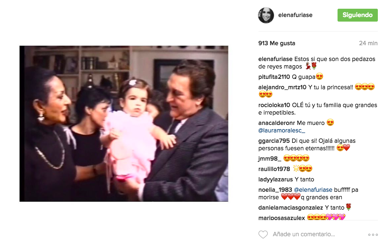Image resolution: width=387 pixels, height=247 pixels.
Task: Select ladyylazarus username
Action: tap(276, 179)
